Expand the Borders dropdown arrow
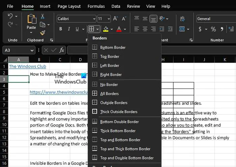Viewport: 236px width, 167px height. click(97, 29)
